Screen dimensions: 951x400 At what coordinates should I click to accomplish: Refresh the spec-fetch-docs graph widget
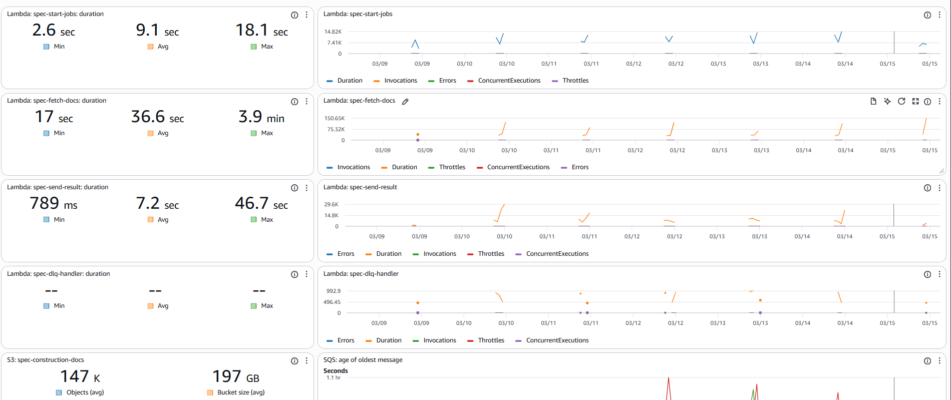point(901,101)
